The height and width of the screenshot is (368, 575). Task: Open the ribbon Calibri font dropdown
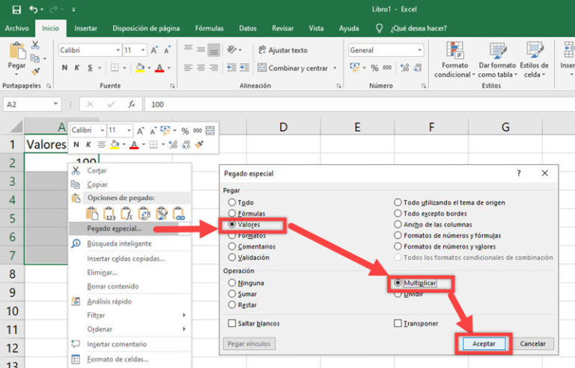click(118, 50)
